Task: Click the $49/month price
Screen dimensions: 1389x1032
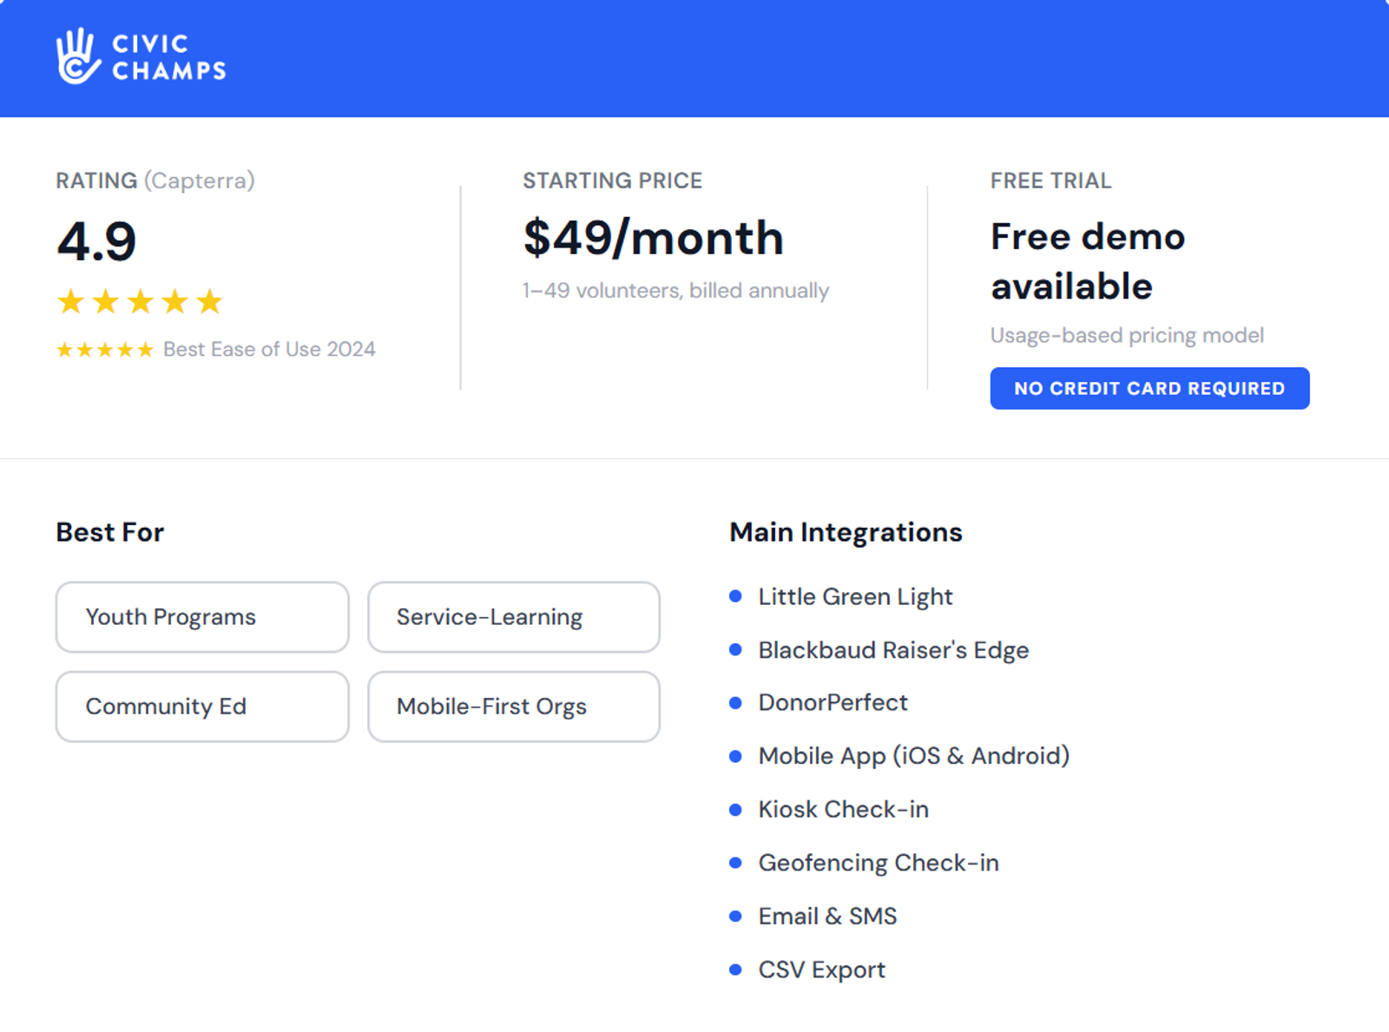Action: coord(653,238)
